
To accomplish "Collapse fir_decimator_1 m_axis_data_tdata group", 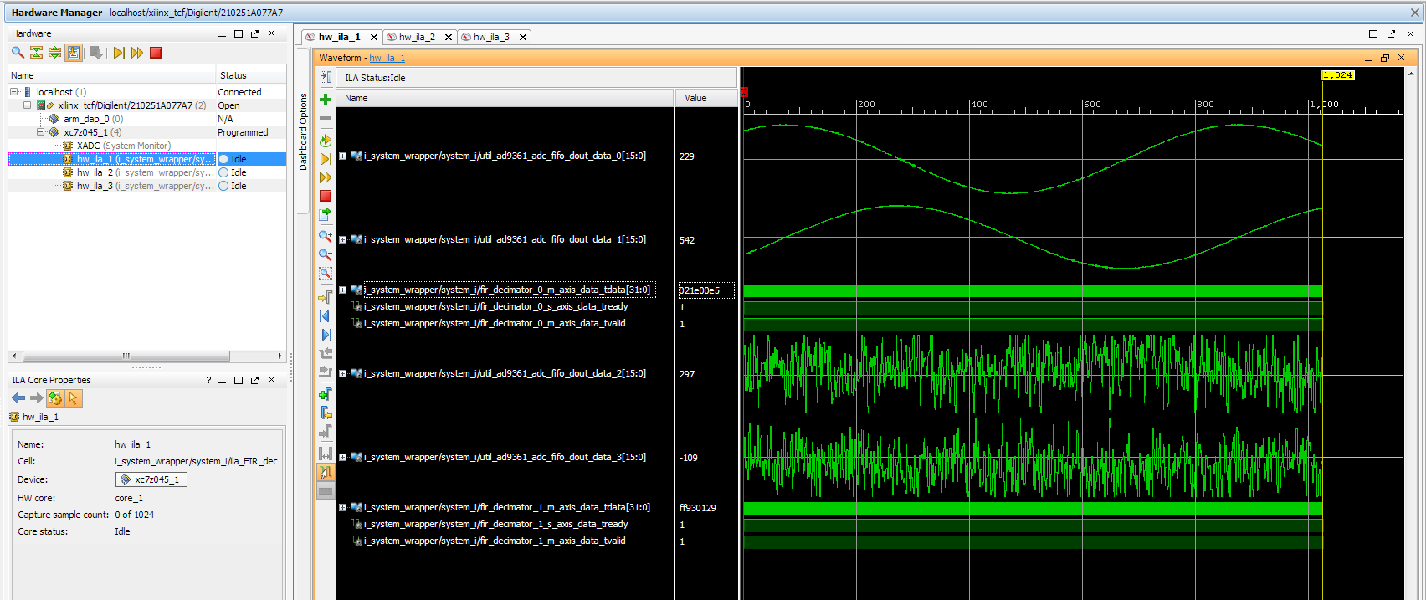I will (x=342, y=507).
